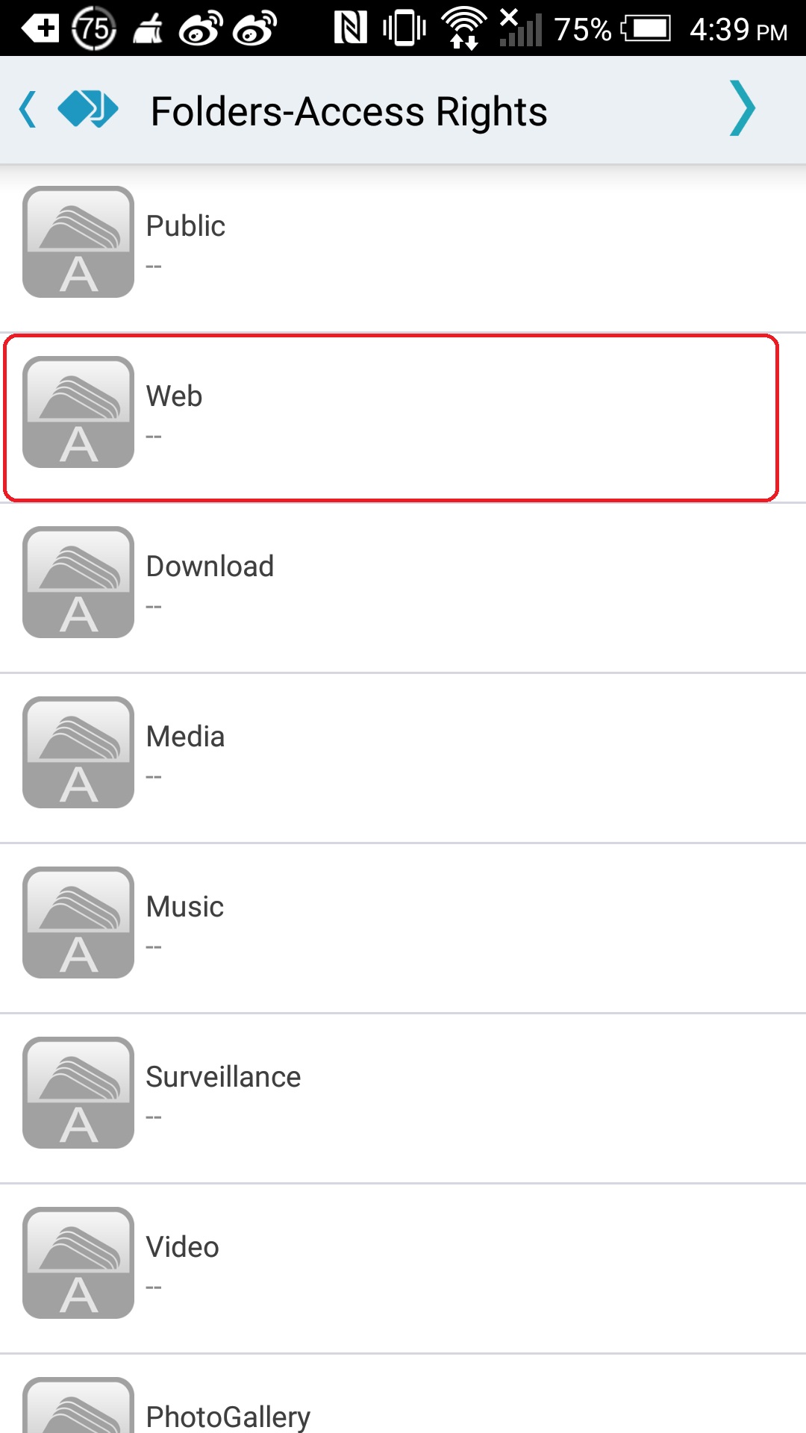Open the Surveillance folder label
This screenshot has height=1433, width=806.
[223, 1077]
